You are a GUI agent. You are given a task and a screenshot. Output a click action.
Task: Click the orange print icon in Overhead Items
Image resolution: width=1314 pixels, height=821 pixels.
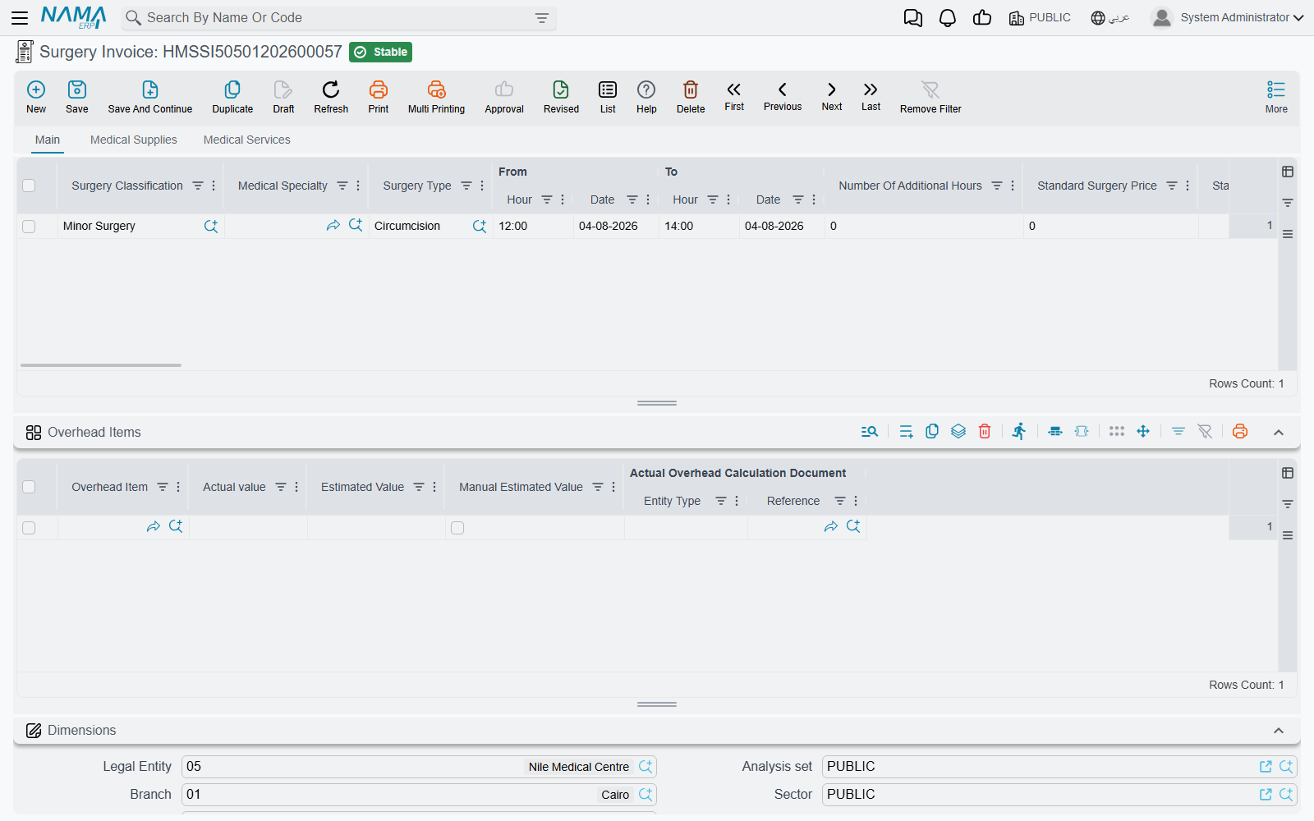point(1240,432)
